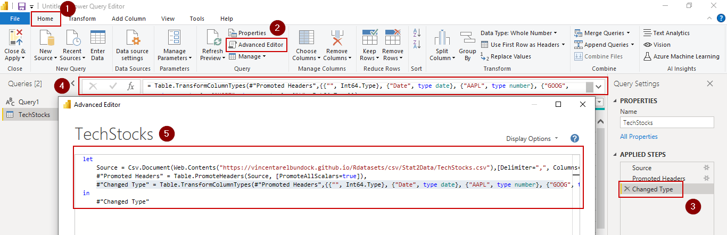Edit the query Name field

(x=668, y=122)
